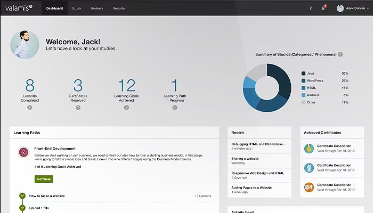Screen dimensions: 373x213
Task: Click the large profile photo beside Welcome, Jack
Action: (x=25, y=45)
